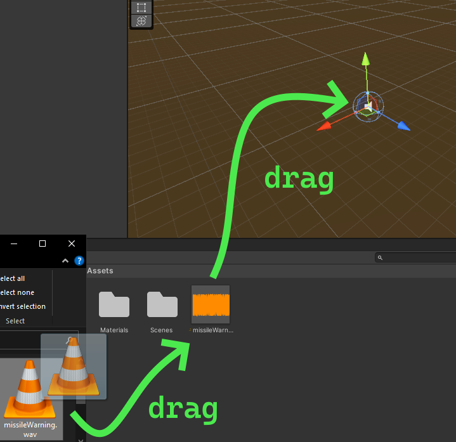Click the red X-axis gizmo arrow
456x442 pixels.
pyautogui.click(x=325, y=126)
